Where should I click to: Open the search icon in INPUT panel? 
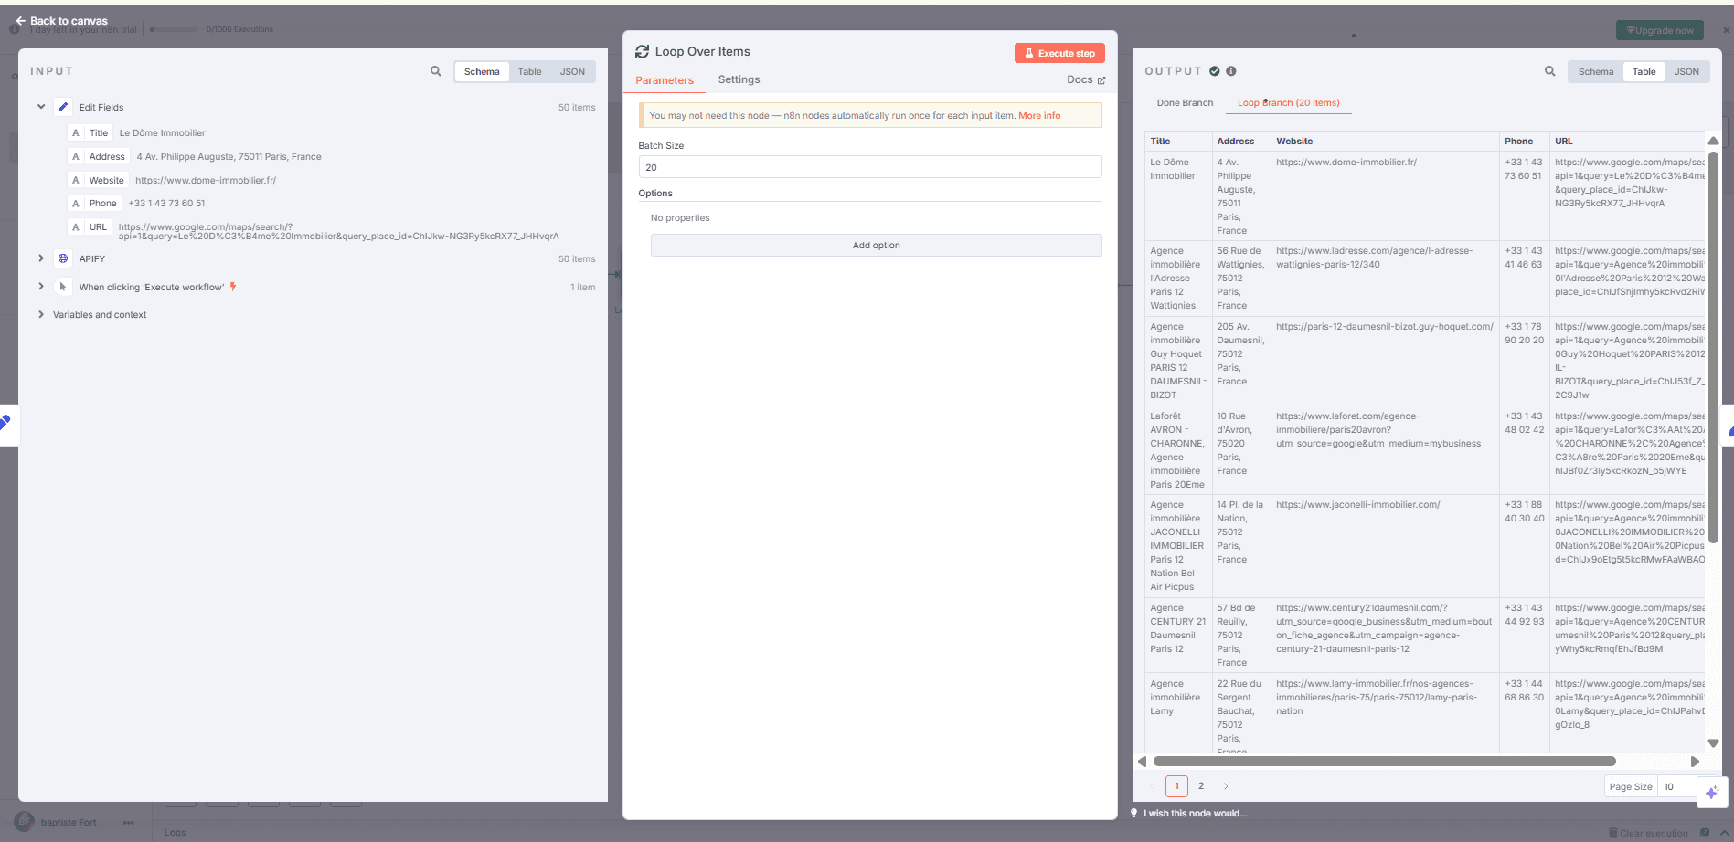tap(436, 71)
